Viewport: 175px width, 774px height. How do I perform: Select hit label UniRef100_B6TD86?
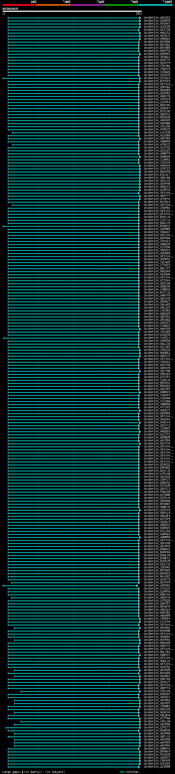tap(157, 42)
